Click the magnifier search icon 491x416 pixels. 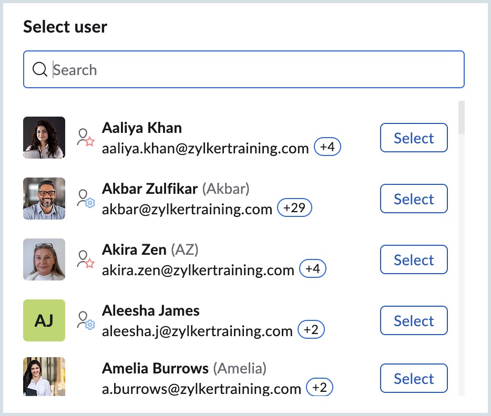tap(40, 69)
